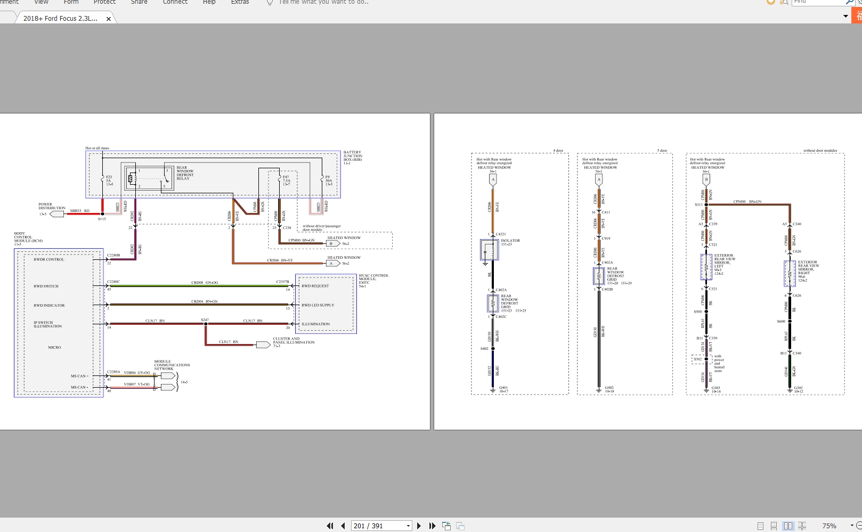Select the 2018+ Ford Focus document tab

pos(60,18)
